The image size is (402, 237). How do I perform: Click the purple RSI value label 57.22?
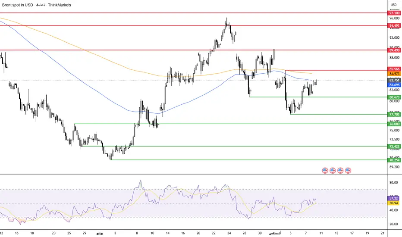pos(393,198)
